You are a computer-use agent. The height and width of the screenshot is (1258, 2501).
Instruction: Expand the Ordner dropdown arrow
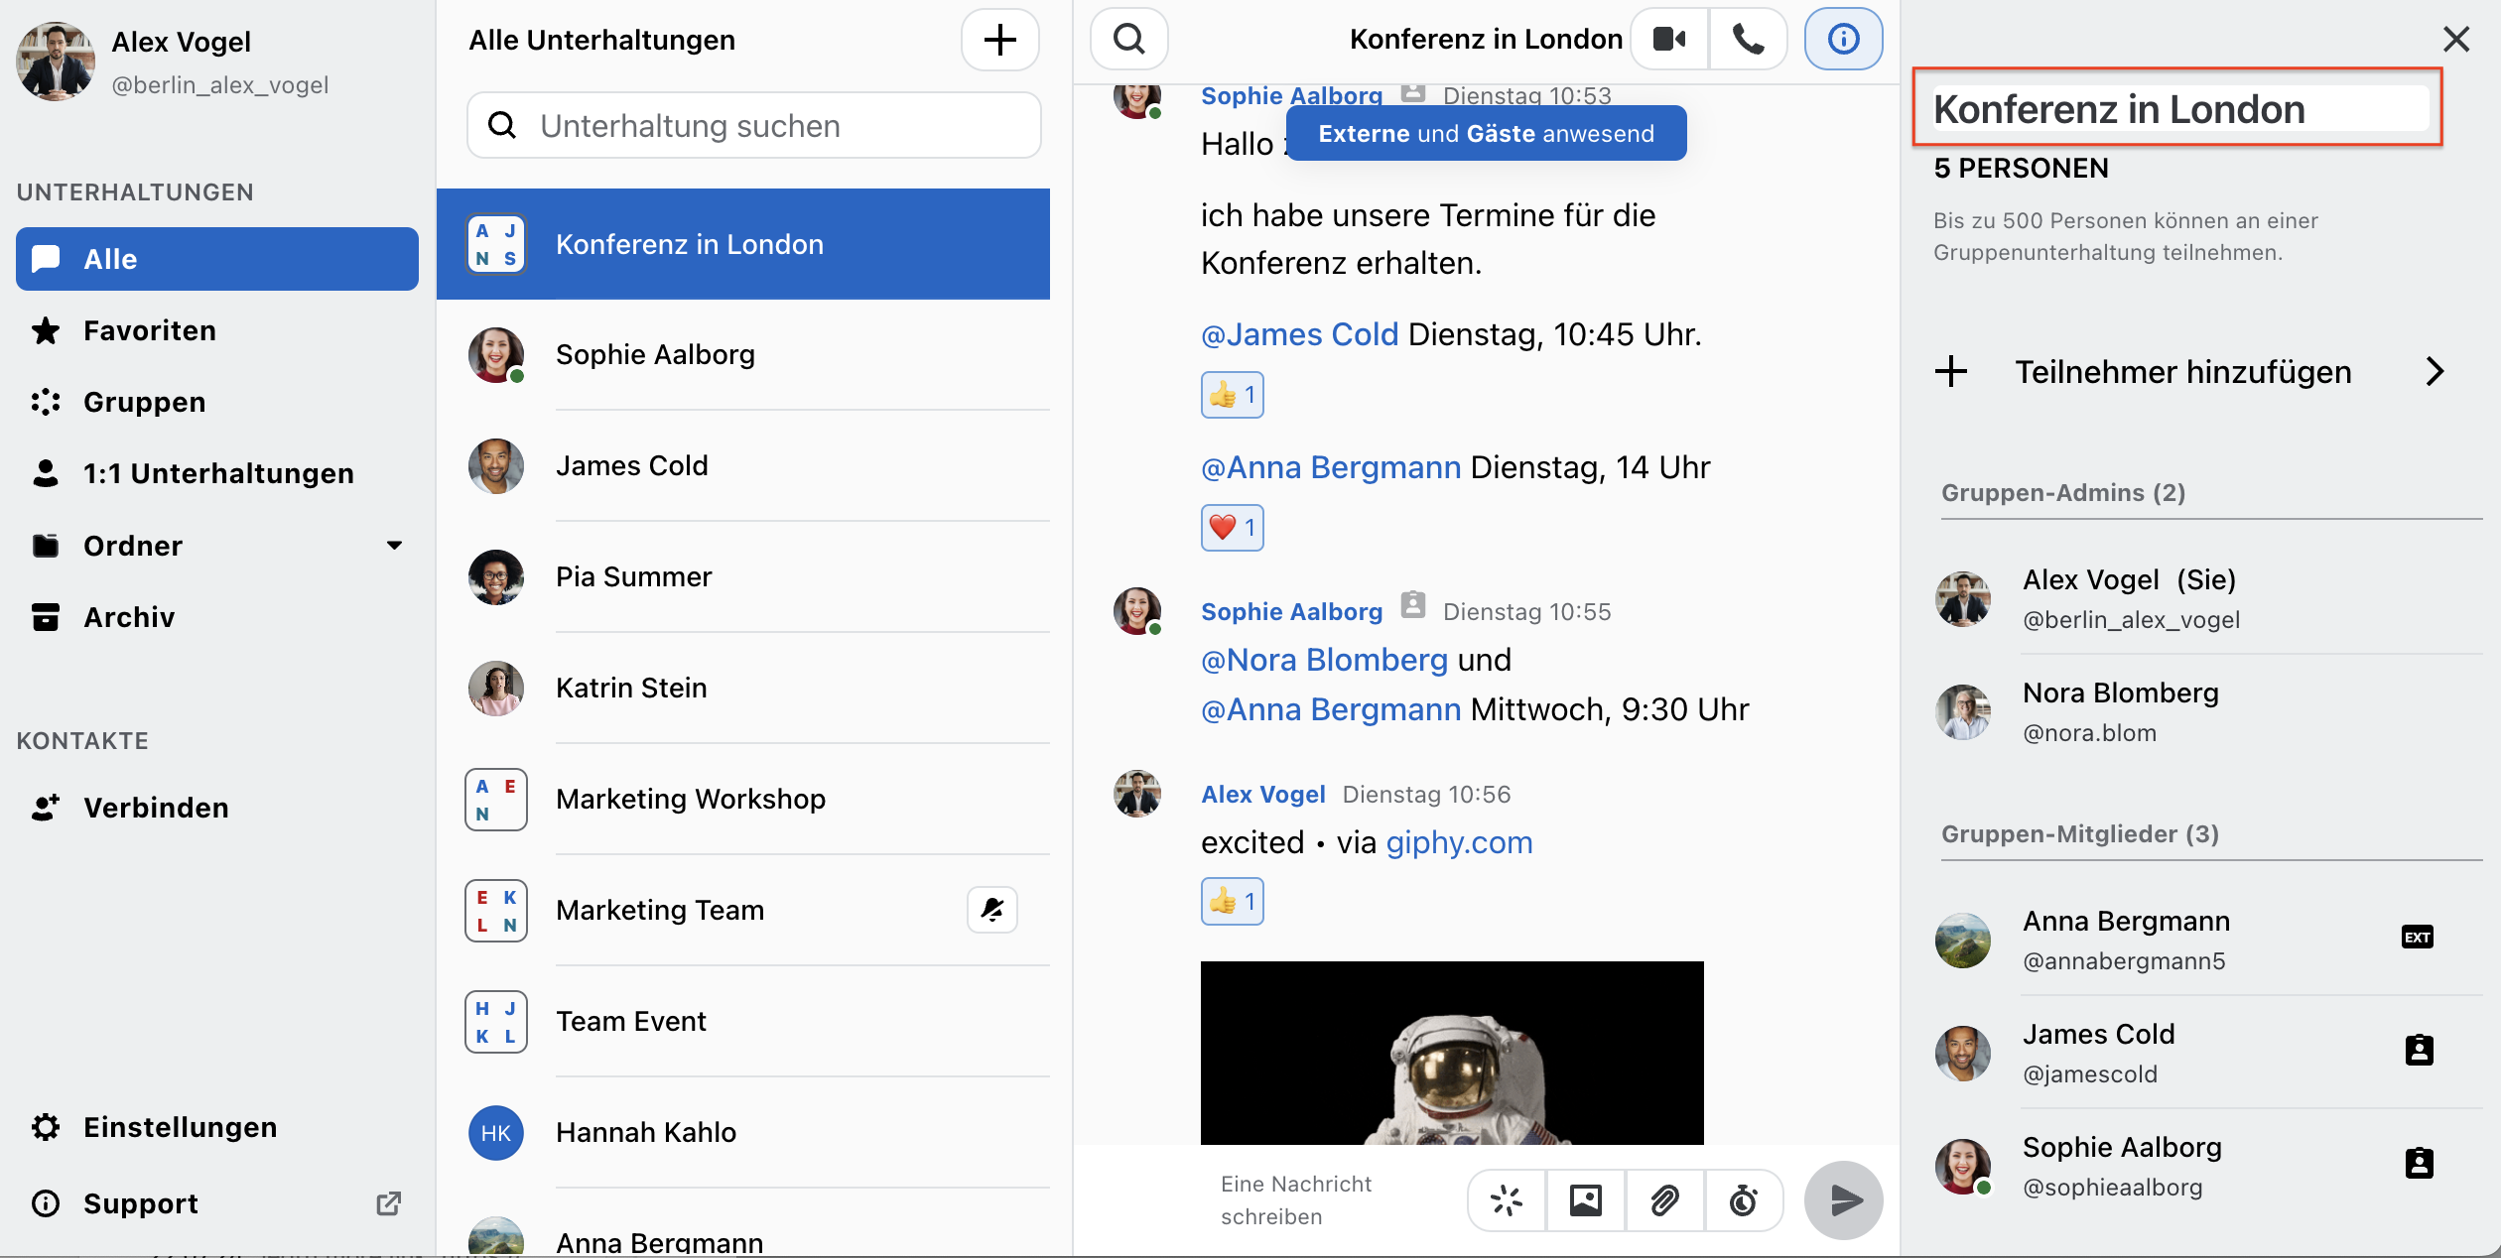click(394, 546)
